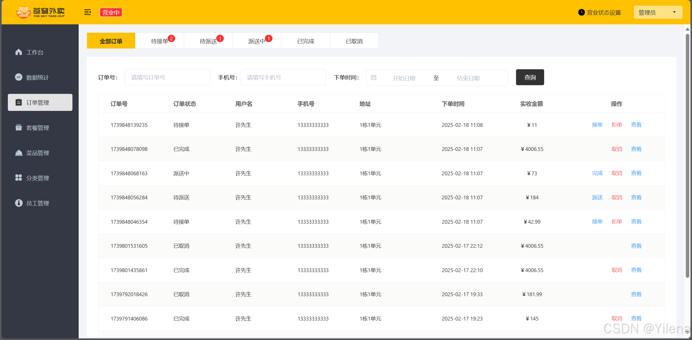Screen dimensions: 692x340
Task: Toggle the 营业中 status badge
Action: [111, 12]
